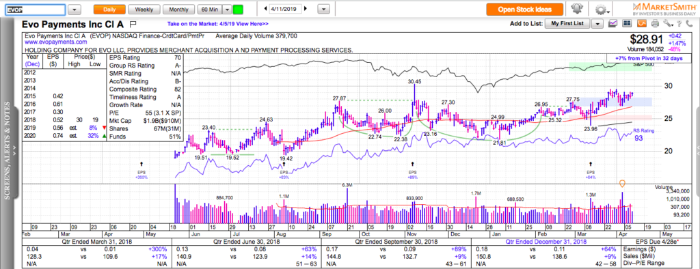Image resolution: width=700 pixels, height=269 pixels.
Task: Click the EPS +89% marker on chart
Action: 412,171
